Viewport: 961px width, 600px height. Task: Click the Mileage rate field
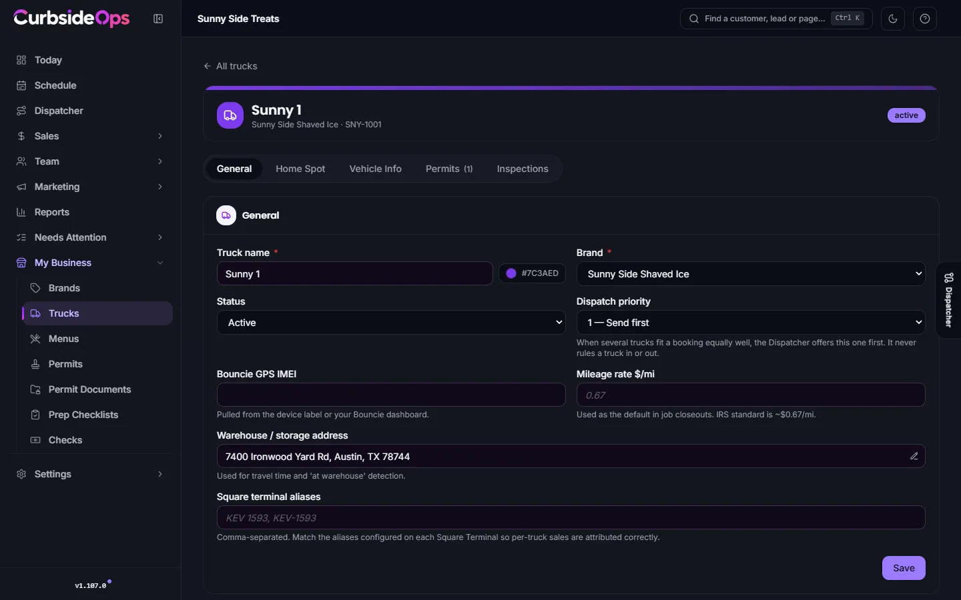pos(751,395)
